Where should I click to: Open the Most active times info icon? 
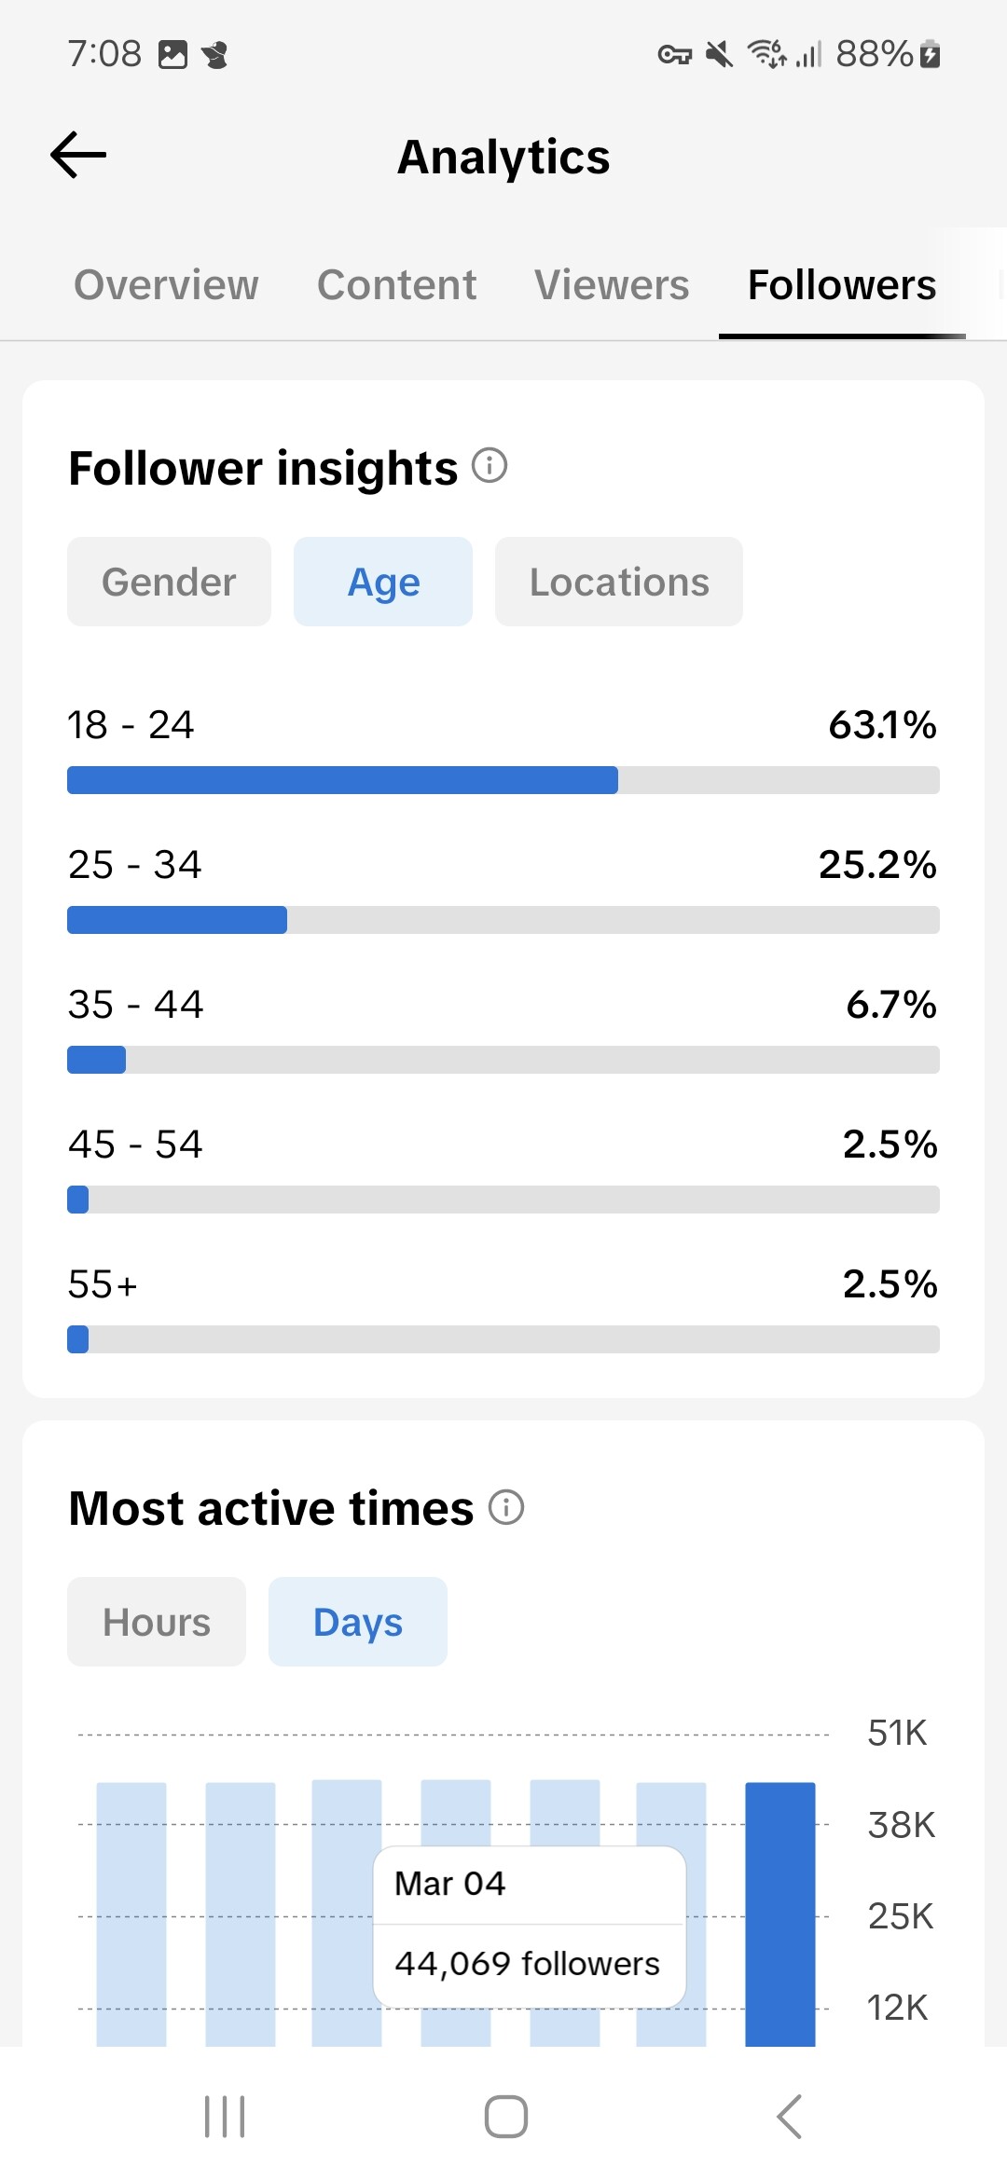[506, 1507]
